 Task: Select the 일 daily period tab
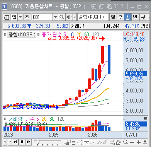[113, 17]
